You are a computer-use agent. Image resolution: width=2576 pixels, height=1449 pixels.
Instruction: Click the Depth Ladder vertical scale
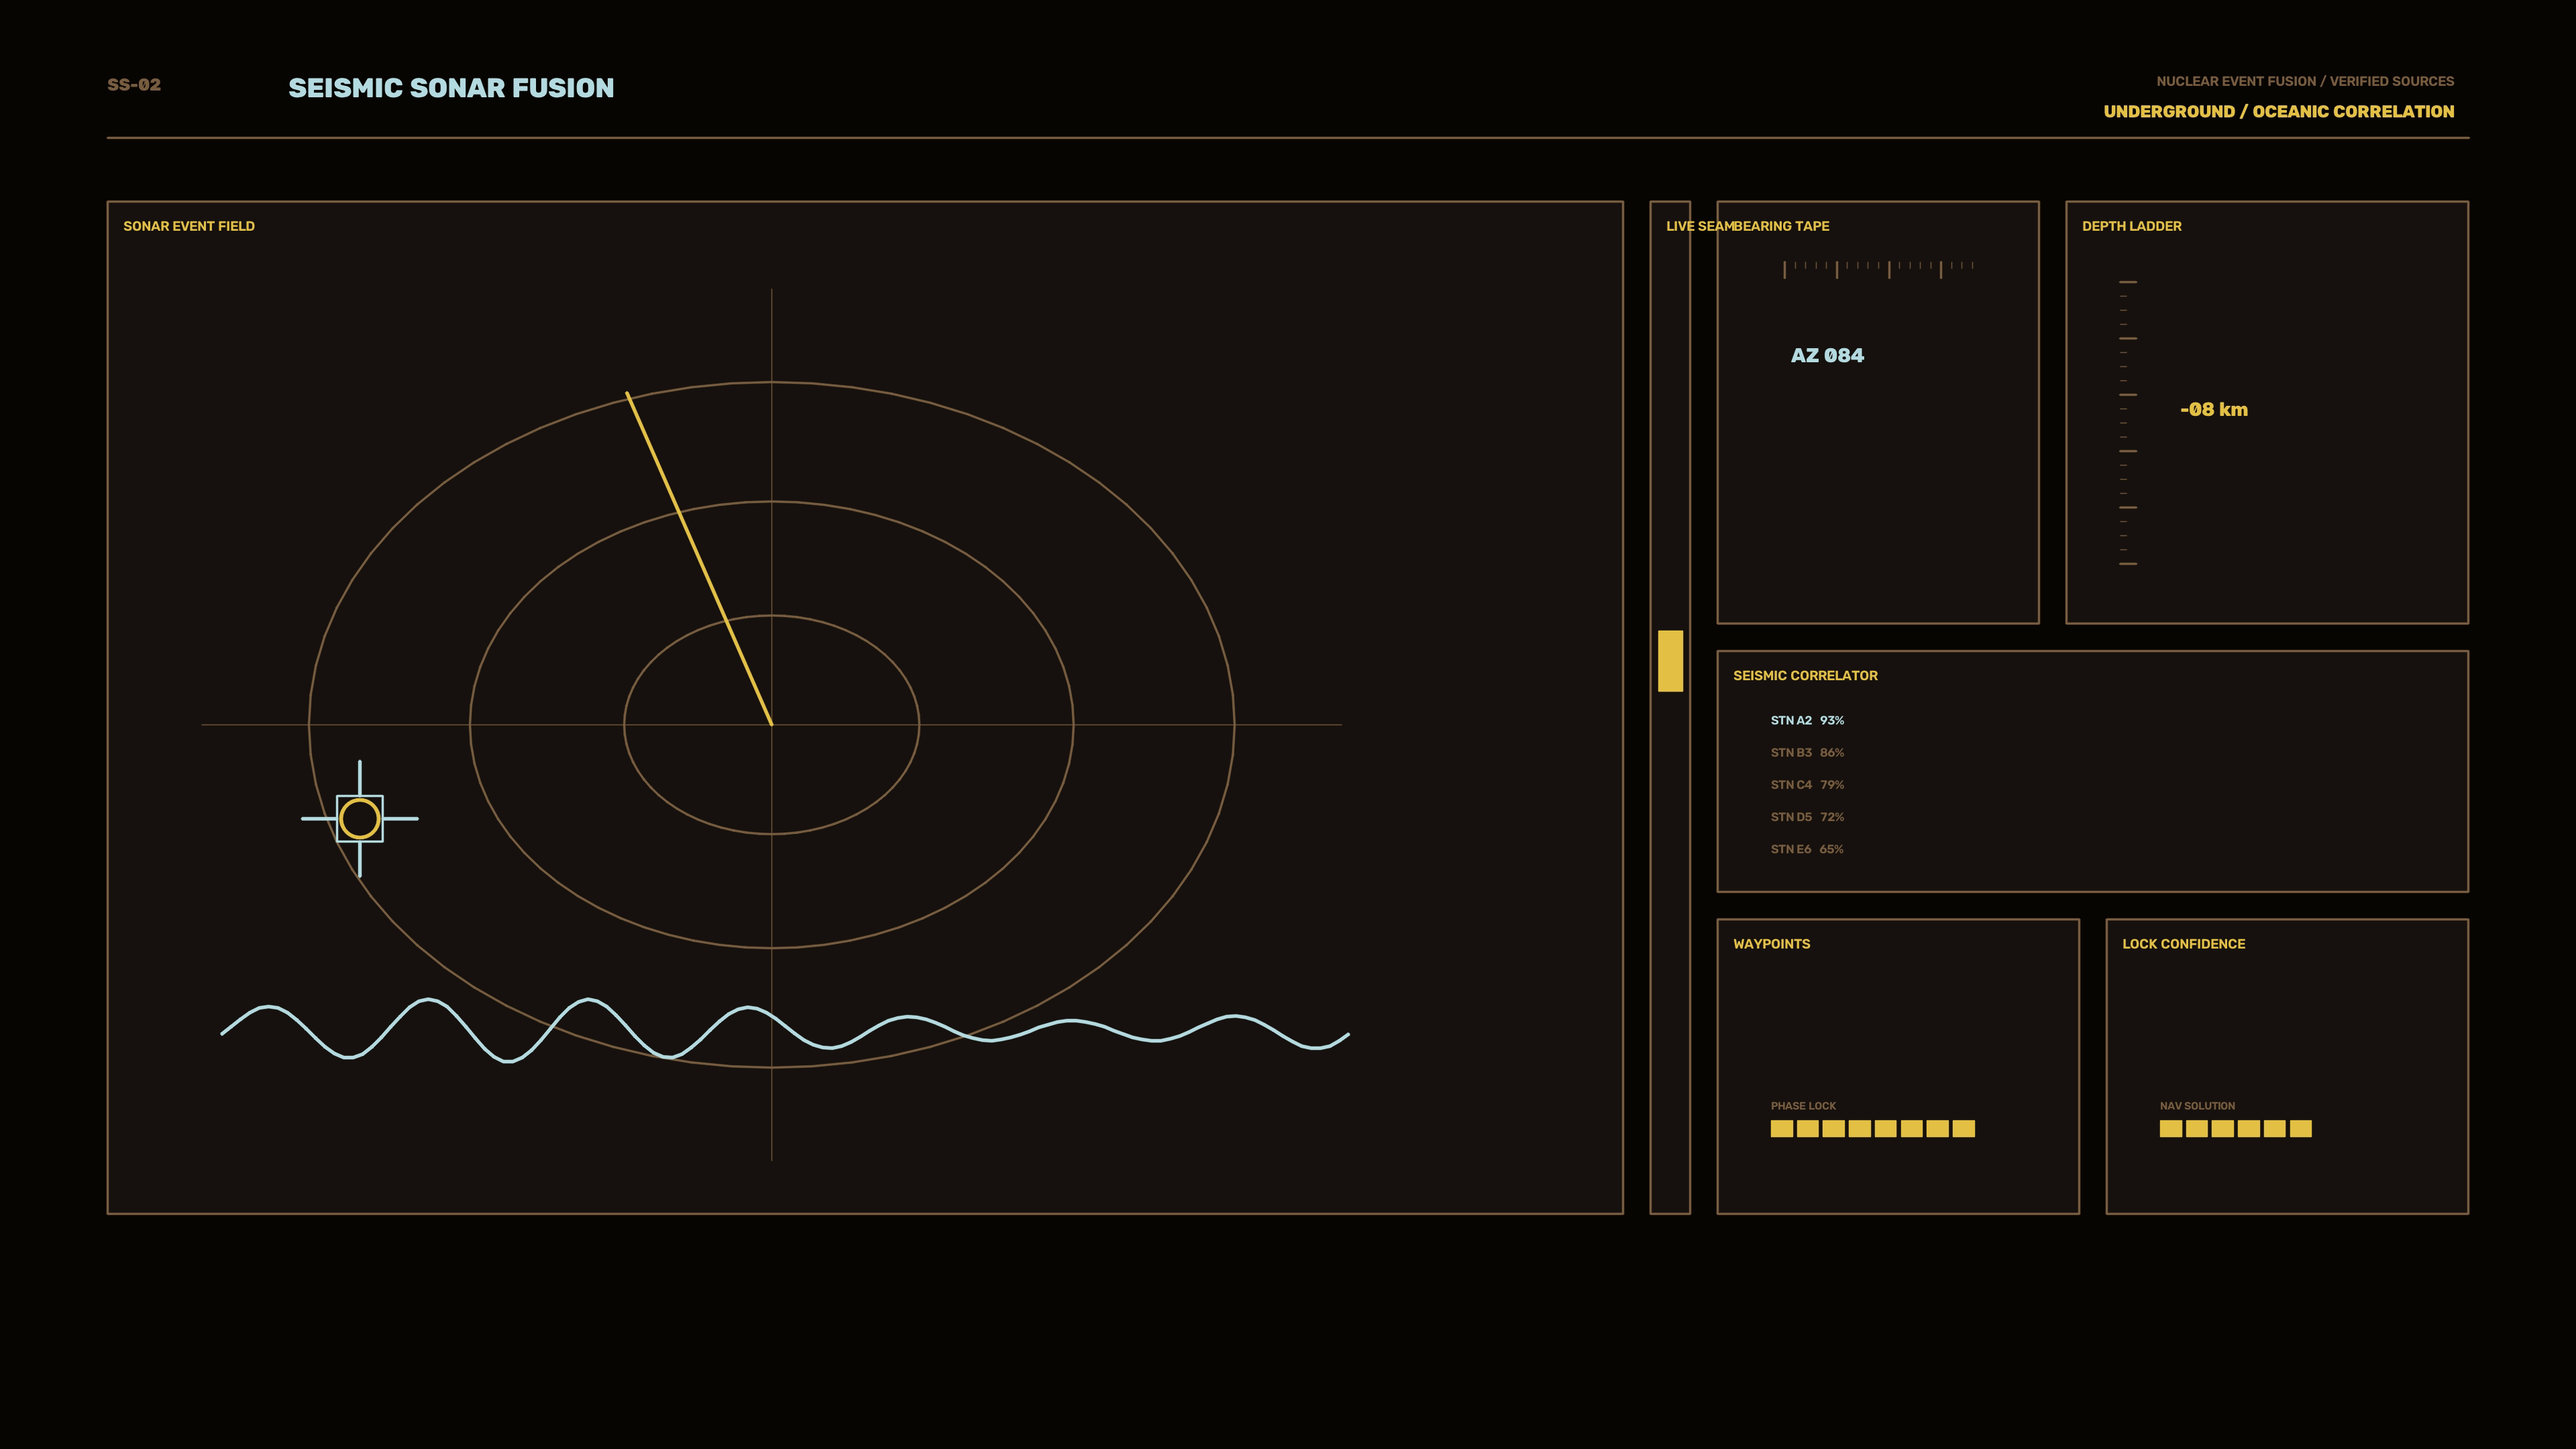coord(2128,423)
